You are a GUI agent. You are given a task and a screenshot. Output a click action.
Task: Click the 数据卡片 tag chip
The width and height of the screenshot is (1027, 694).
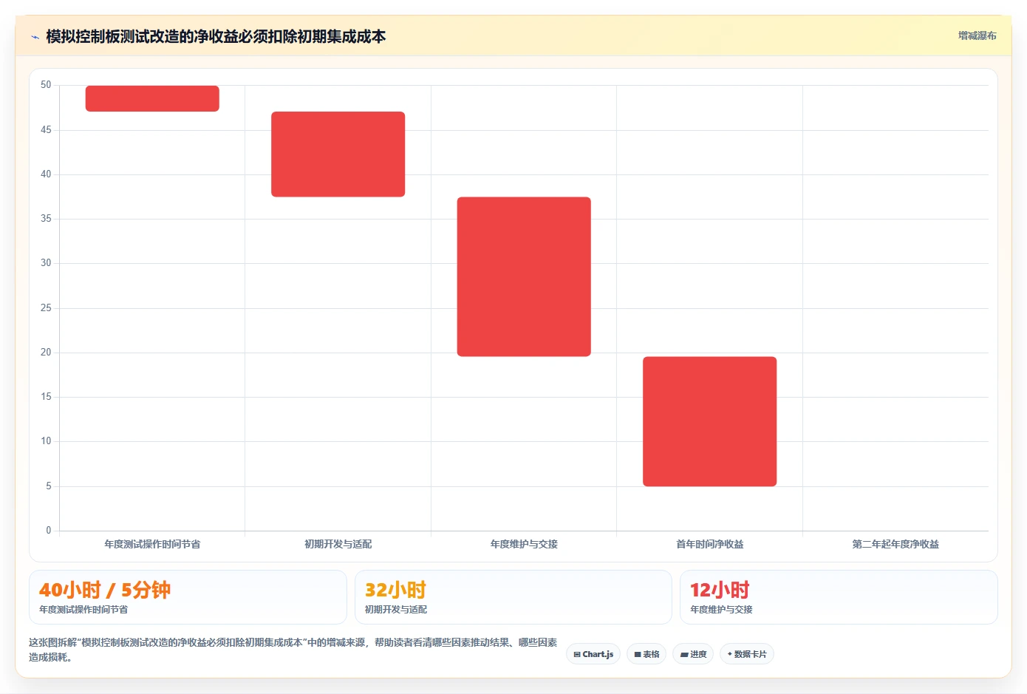[747, 654]
